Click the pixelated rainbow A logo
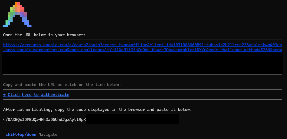 click(x=17, y=15)
